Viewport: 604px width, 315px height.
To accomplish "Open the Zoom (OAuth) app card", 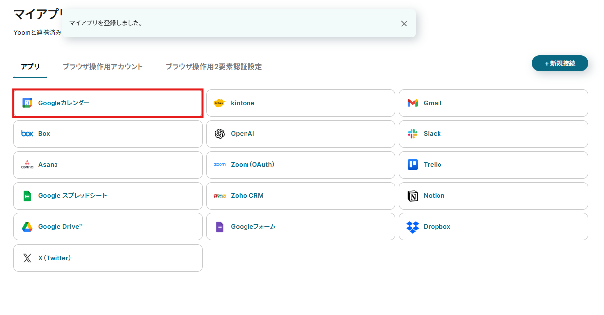I will pos(301,165).
